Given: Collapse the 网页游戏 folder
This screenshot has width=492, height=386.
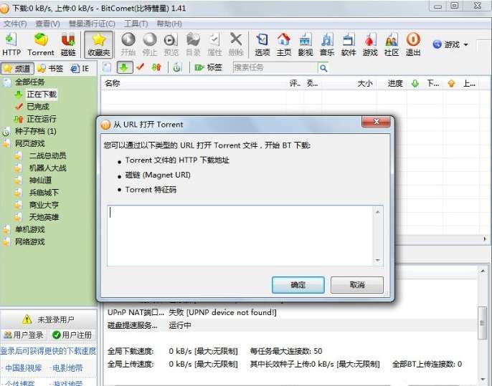Looking at the screenshot, I should click(x=30, y=143).
